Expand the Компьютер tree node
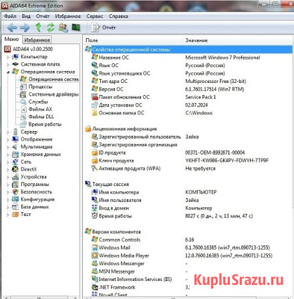The width and height of the screenshot is (294, 299). 8,57
